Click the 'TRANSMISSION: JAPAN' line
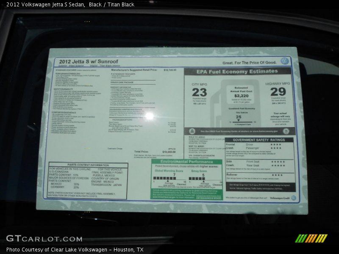The width and height of the screenshot is (339, 254). (x=106, y=185)
